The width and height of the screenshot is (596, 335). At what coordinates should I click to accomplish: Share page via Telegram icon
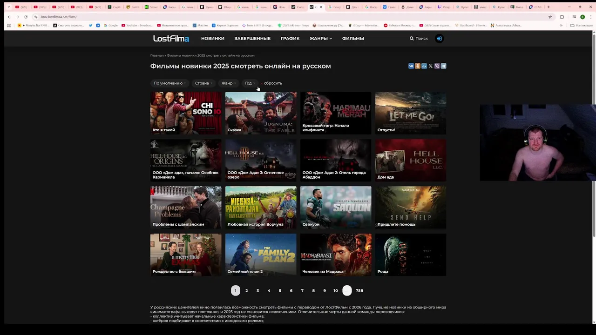tap(443, 66)
